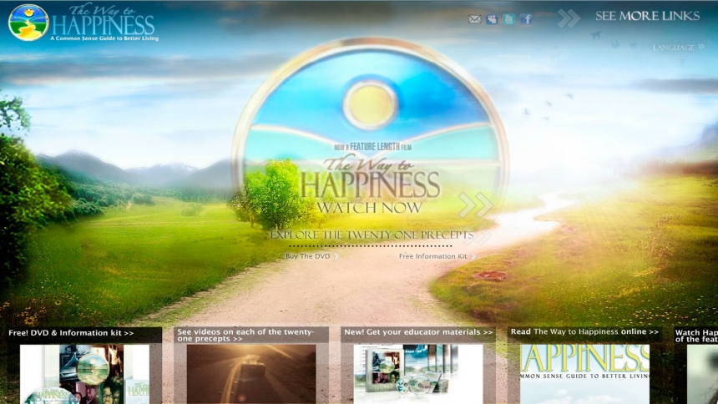Screen dimensions: 718x404
Task: Click the educator materials kit thumbnail
Action: point(417,374)
